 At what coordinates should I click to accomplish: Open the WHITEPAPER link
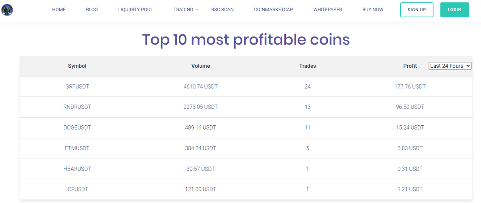point(327,10)
